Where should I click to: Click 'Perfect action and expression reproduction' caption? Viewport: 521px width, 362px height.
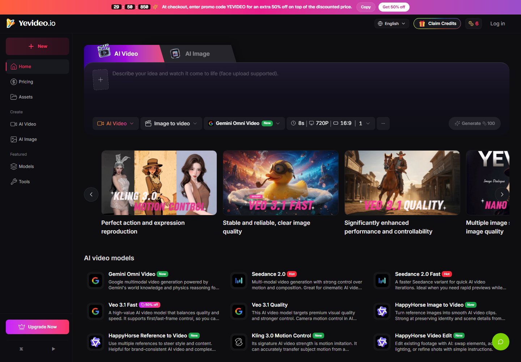pyautogui.click(x=143, y=227)
